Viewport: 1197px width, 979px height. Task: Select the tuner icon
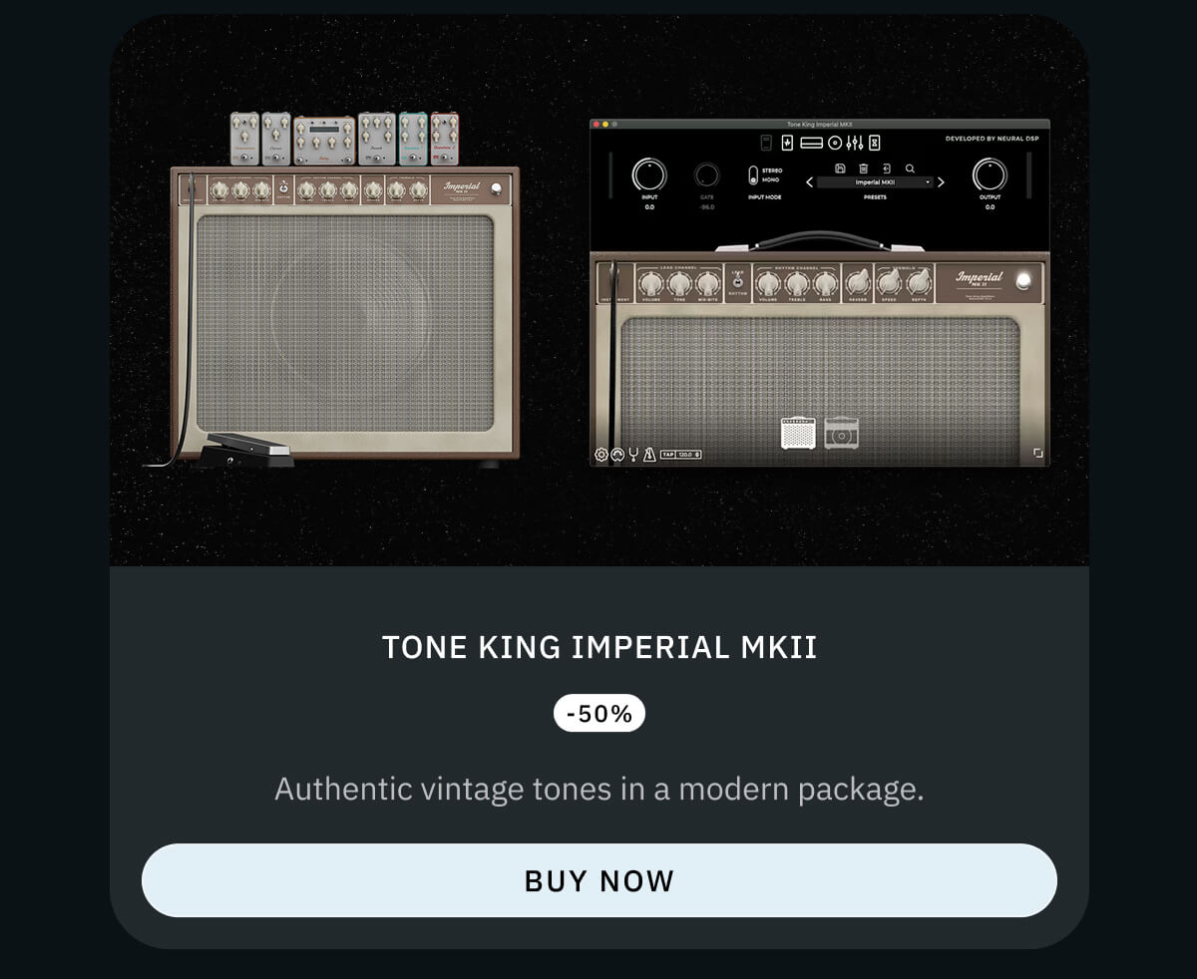tap(632, 455)
